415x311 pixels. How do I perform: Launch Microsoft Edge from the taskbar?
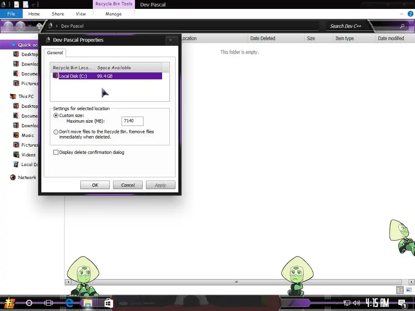coord(69,303)
